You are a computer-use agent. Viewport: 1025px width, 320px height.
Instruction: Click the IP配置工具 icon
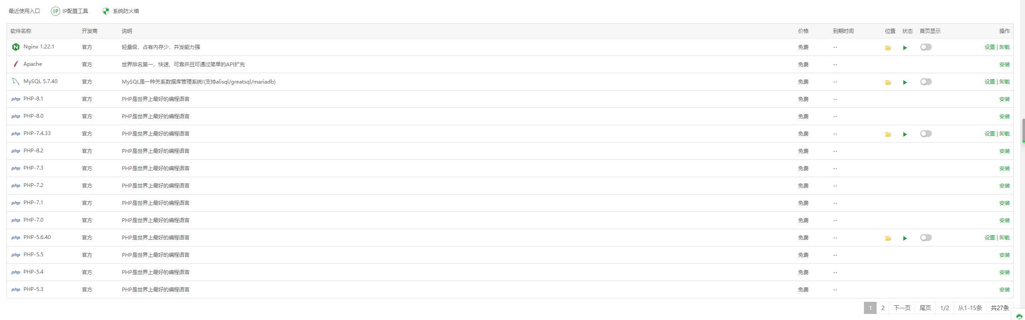pos(56,11)
